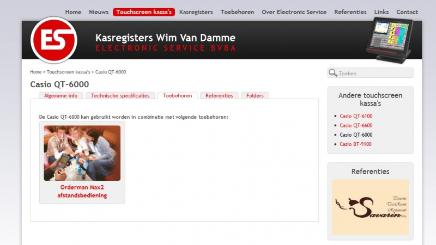Open the Orderman Max2 product photo
Image resolution: width=436 pixels, height=245 pixels.
(82, 153)
